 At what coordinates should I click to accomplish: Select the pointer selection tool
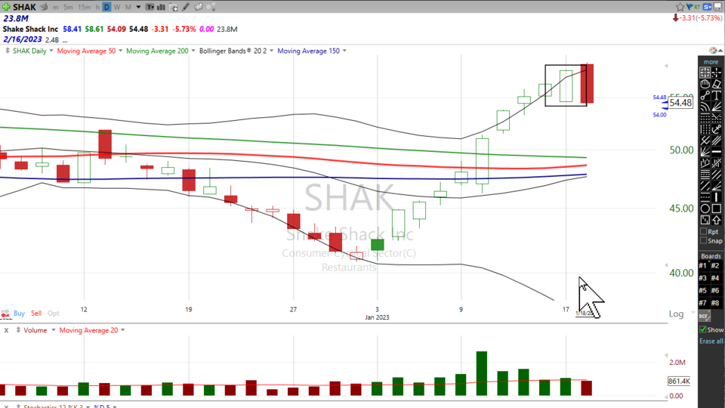click(705, 73)
